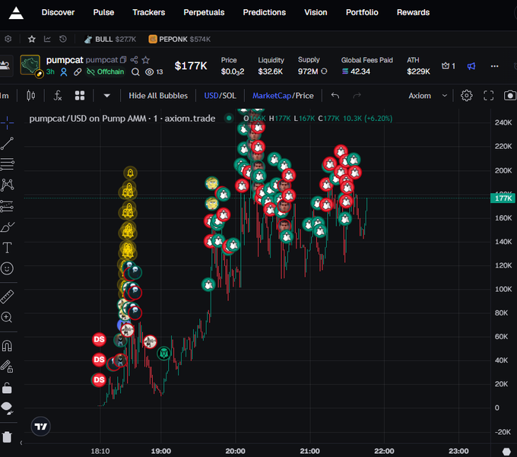Click the chart icon in watchlist bar
Viewport: 517px width, 457px height.
pos(47,40)
